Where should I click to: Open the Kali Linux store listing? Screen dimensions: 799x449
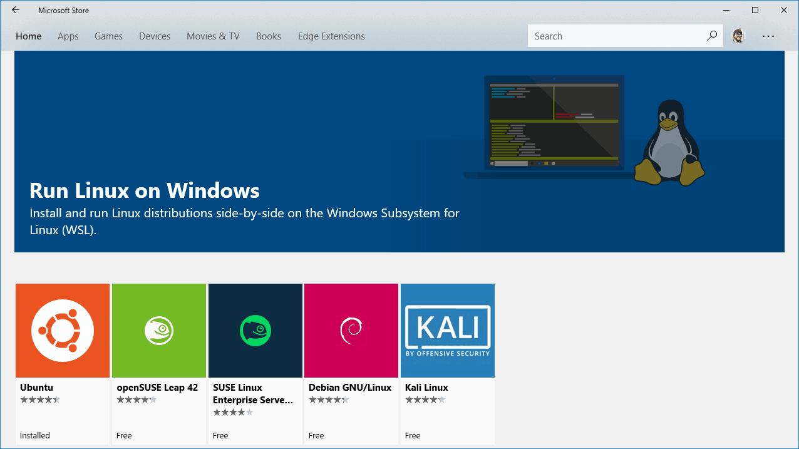point(447,330)
